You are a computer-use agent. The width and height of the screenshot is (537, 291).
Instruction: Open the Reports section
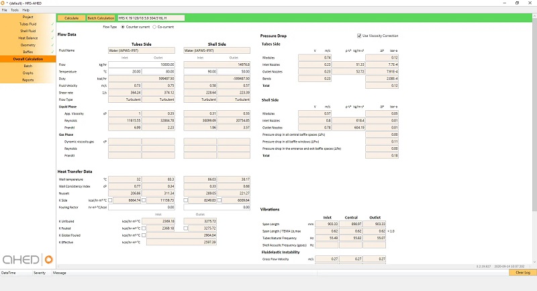[x=28, y=80]
